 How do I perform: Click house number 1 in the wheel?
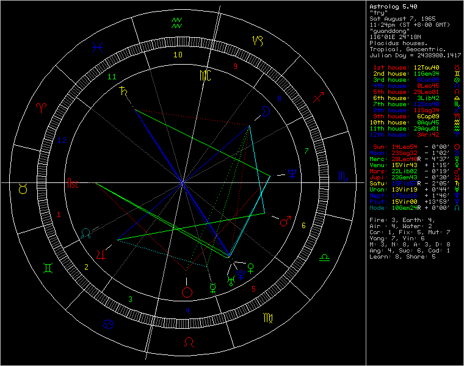point(59,215)
